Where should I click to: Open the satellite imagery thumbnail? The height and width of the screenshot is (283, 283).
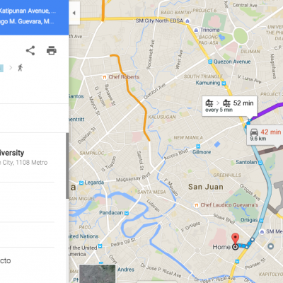(x=98, y=274)
